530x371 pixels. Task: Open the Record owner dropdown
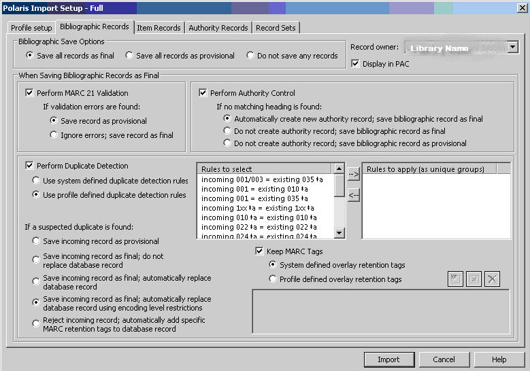tap(513, 47)
